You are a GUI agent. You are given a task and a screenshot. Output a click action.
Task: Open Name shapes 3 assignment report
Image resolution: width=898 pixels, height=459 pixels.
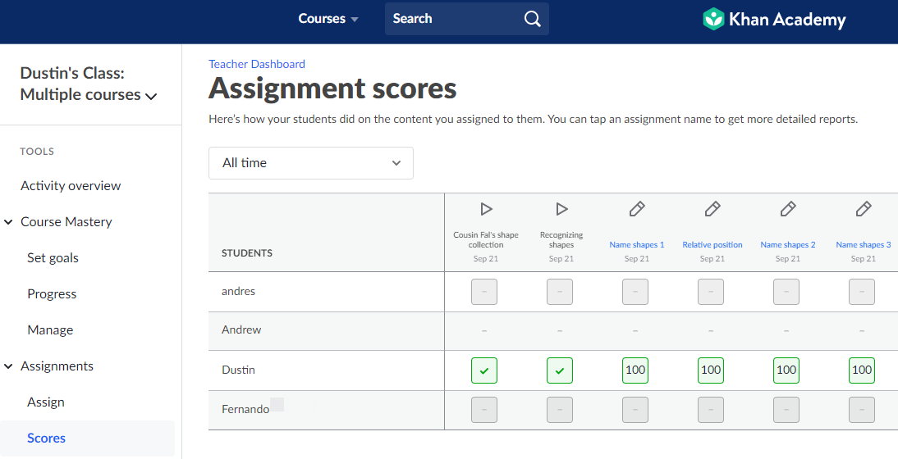[864, 244]
